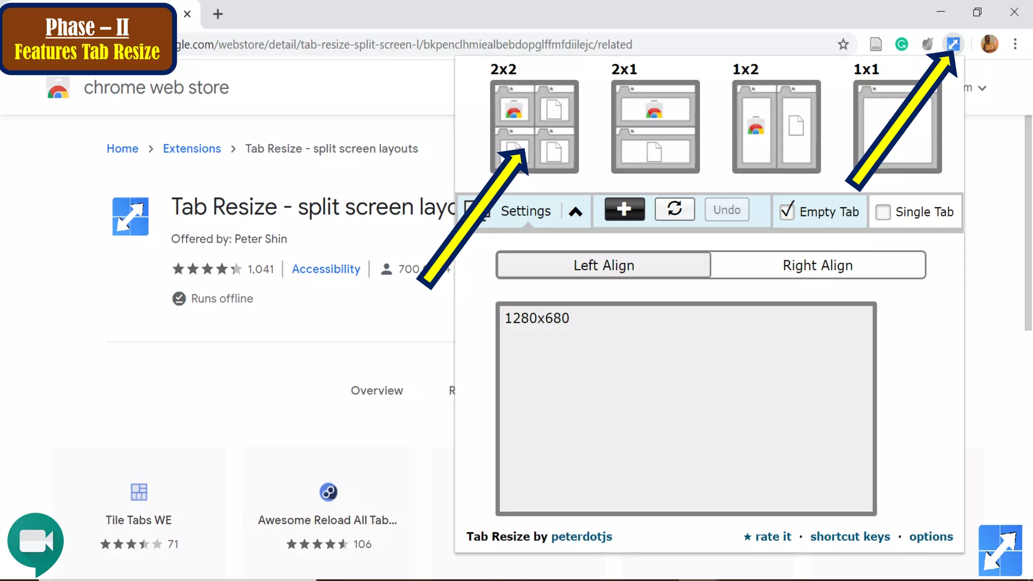Click the Tab Resize extension toolbar icon
This screenshot has height=581, width=1033.
[953, 44]
